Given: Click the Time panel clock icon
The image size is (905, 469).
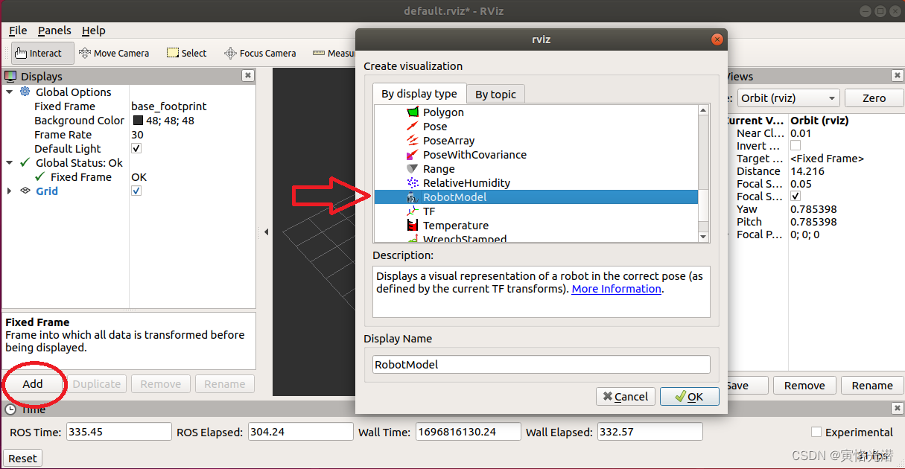Looking at the screenshot, I should point(10,409).
